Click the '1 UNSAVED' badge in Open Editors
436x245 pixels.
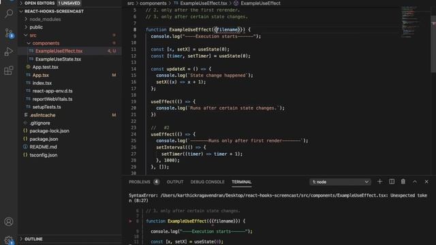point(69,3)
